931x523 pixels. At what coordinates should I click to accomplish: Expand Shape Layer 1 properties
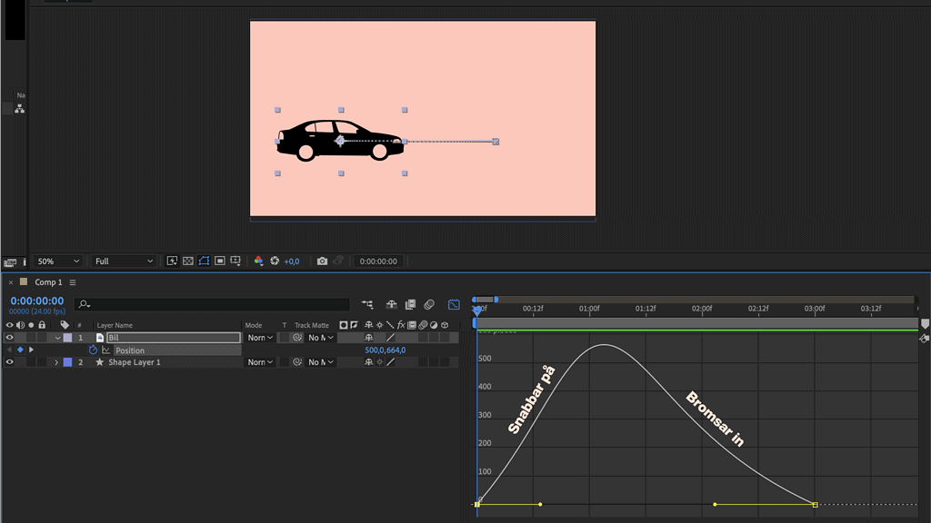(x=56, y=362)
